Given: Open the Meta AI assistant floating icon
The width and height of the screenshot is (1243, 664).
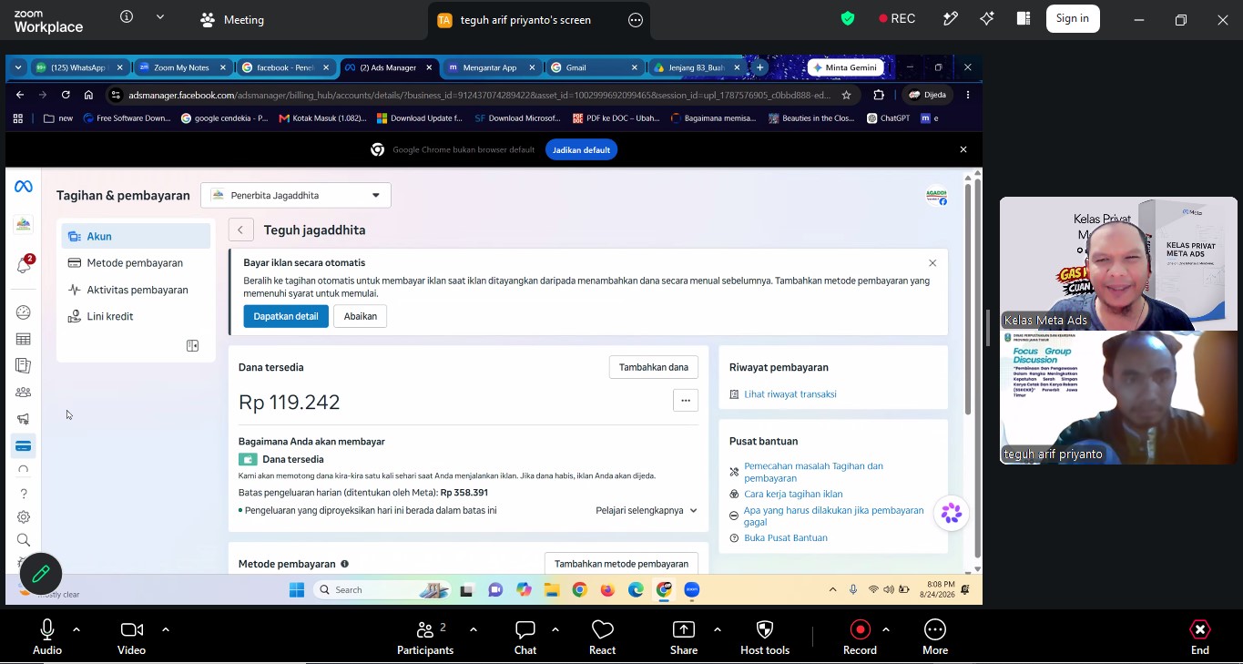Looking at the screenshot, I should 952,514.
